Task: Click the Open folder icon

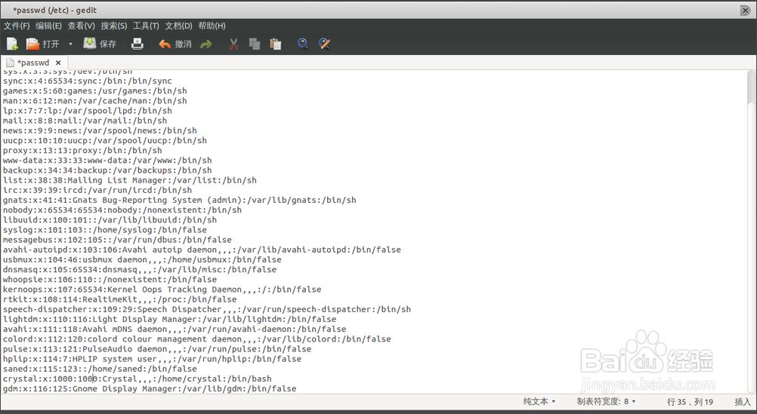Action: pos(32,44)
